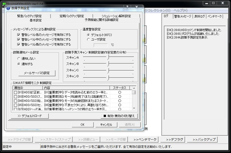This screenshot has width=231, height=153.
Task: Switch to 緊急バックアップ設定 tab
Action: [x=30, y=16]
